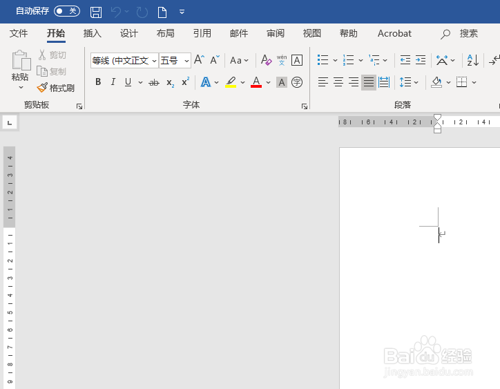This screenshot has height=389, width=500.
Task: Increase indent icon
Action: coord(421,59)
